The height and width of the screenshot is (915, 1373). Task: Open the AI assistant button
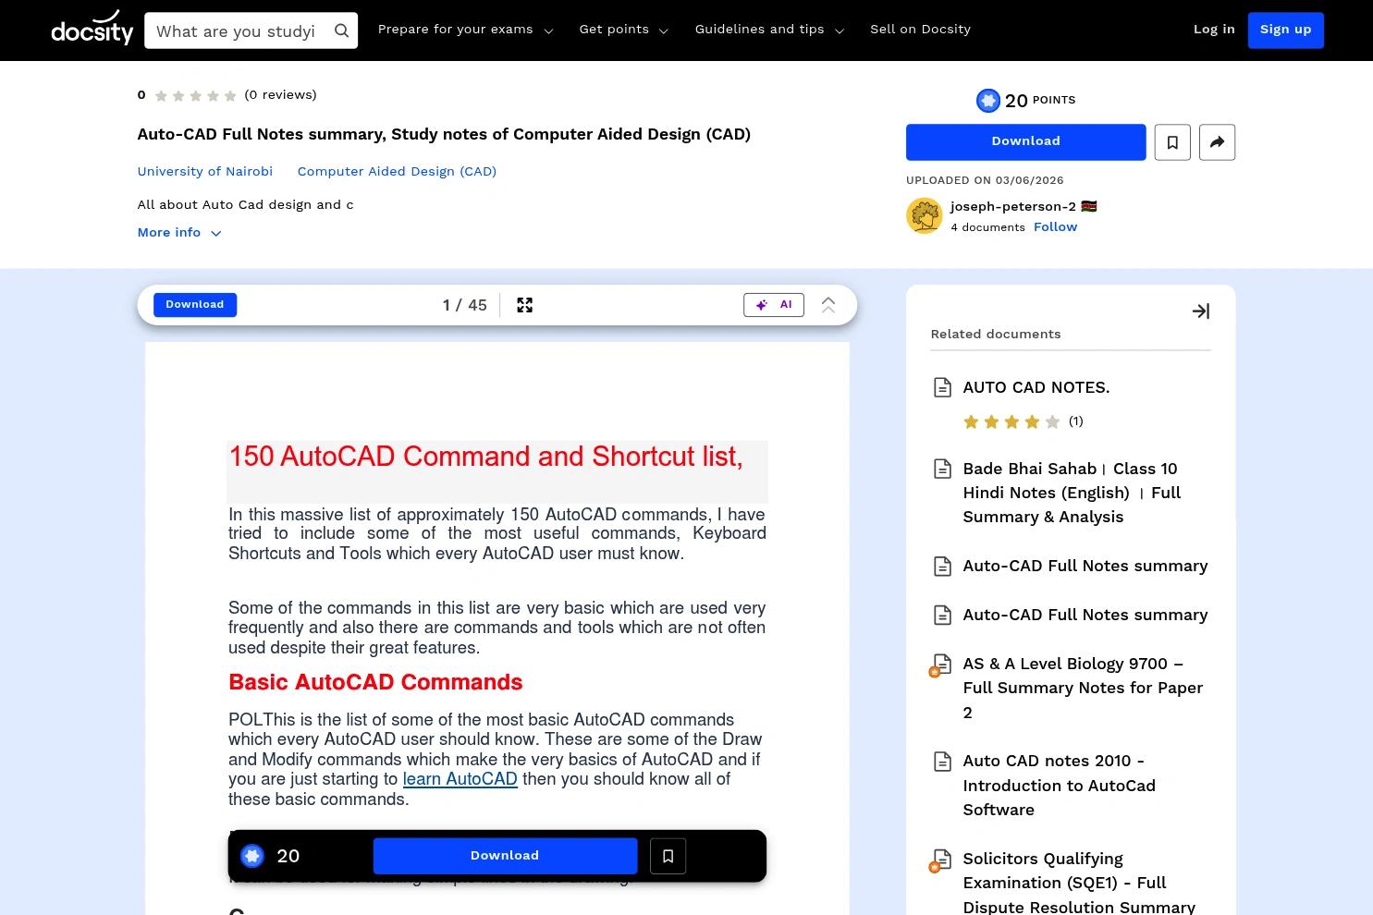point(774,305)
